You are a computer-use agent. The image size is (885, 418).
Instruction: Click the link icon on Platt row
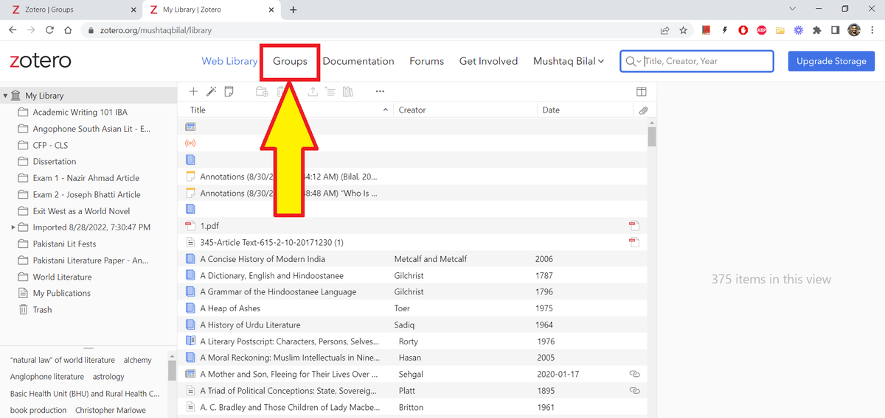634,391
